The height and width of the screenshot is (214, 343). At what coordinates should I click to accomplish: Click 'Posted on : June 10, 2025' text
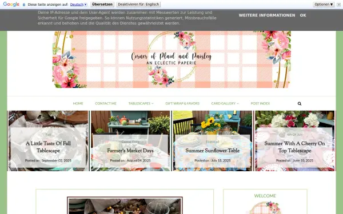294,160
